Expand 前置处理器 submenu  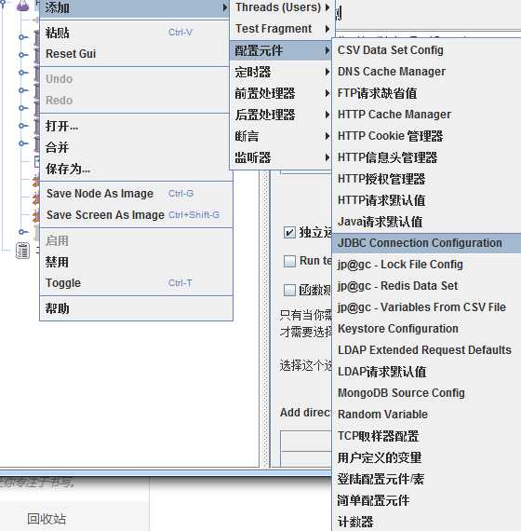pos(281,93)
